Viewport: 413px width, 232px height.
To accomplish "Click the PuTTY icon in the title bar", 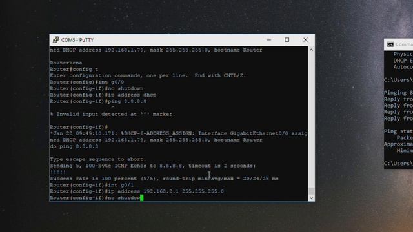I will pyautogui.click(x=55, y=40).
